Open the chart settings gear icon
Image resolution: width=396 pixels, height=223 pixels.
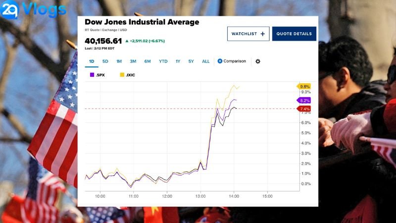click(x=257, y=61)
